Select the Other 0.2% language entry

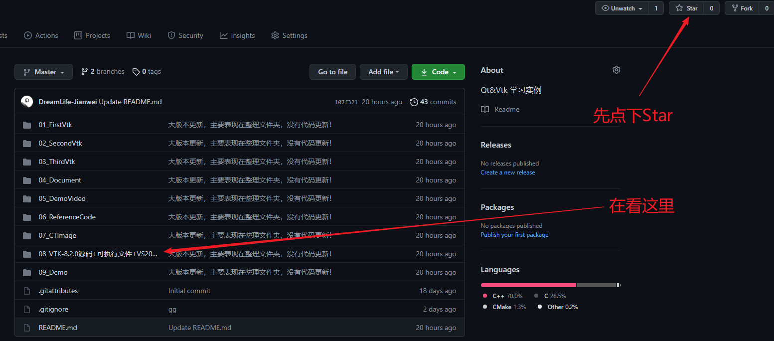(558, 307)
